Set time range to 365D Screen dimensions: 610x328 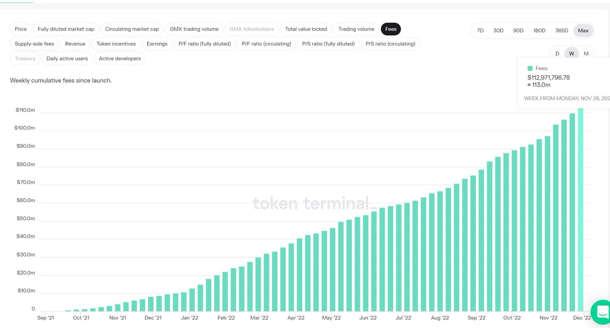[562, 30]
